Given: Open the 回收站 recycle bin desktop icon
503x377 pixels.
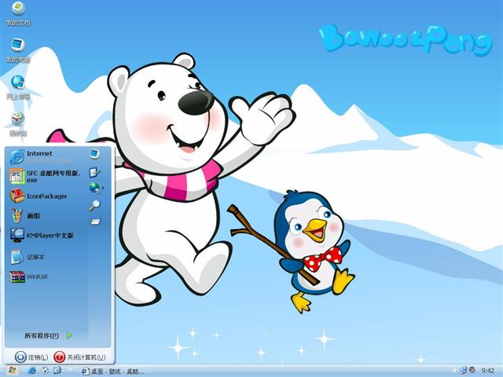Looking at the screenshot, I should [x=18, y=124].
